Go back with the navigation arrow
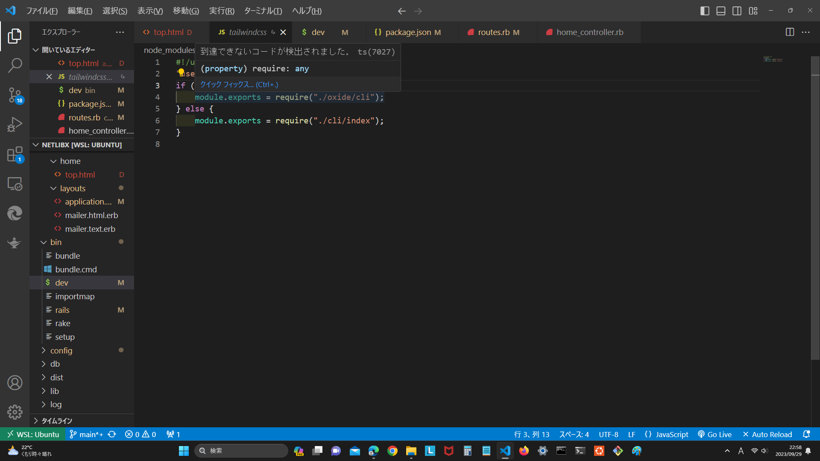 click(401, 11)
